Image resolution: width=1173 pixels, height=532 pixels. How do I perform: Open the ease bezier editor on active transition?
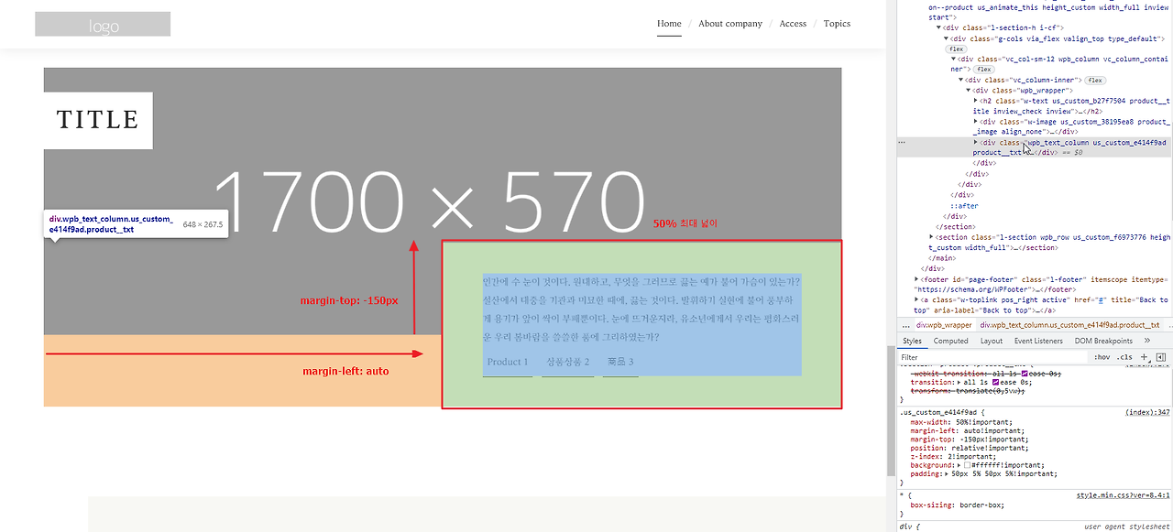point(996,382)
